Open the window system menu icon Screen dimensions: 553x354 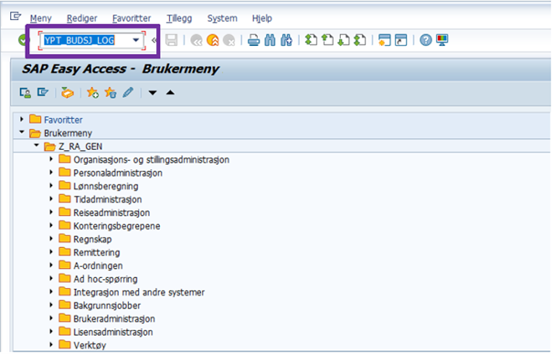[16, 16]
